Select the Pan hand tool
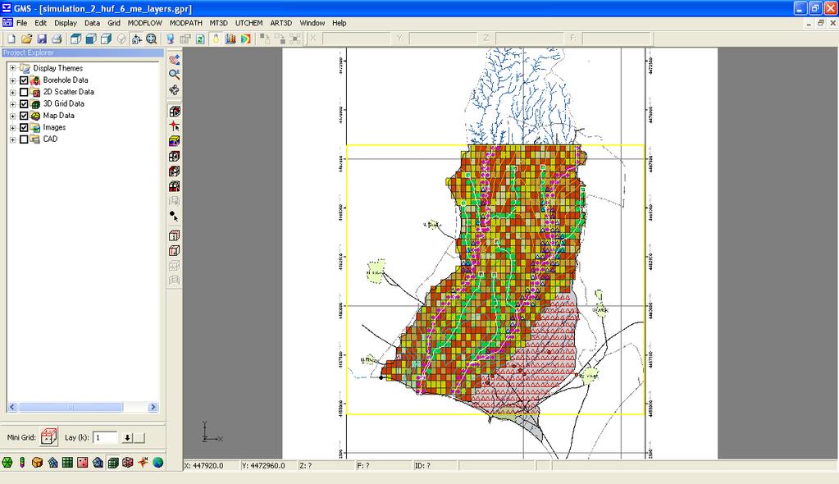 (x=174, y=59)
